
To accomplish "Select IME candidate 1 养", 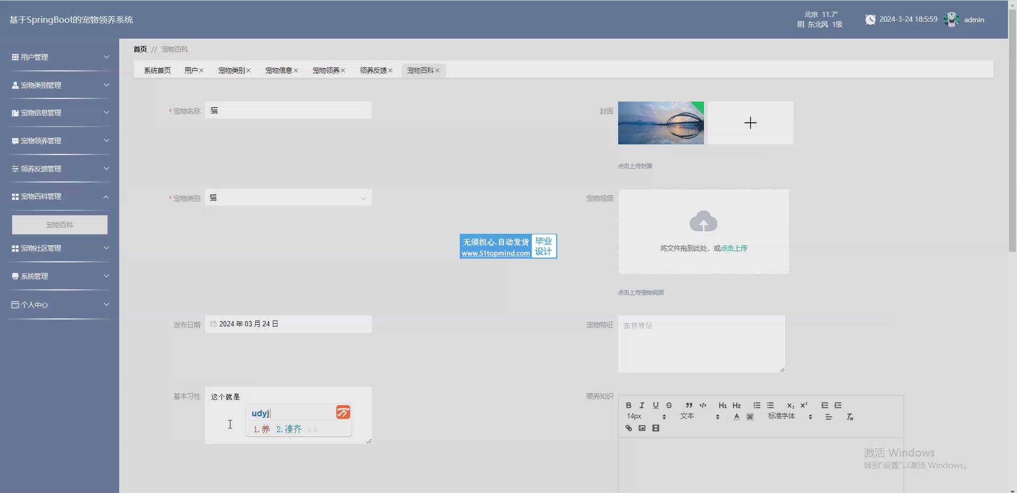I will click(x=262, y=429).
